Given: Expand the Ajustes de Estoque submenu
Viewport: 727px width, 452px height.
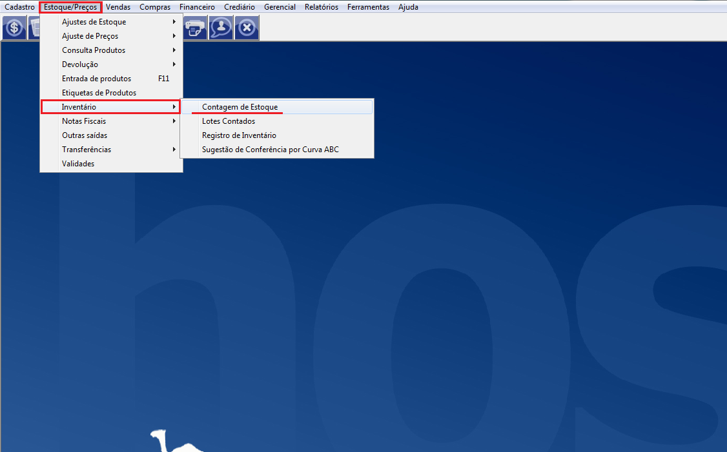Looking at the screenshot, I should point(94,22).
